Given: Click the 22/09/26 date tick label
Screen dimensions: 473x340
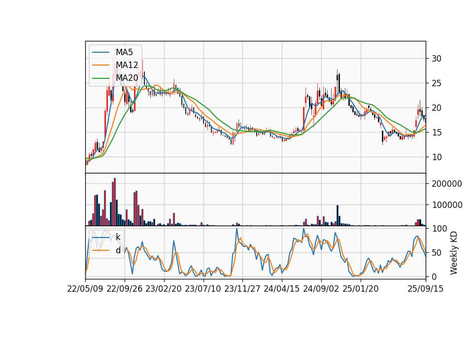Looking at the screenshot, I should click(x=125, y=289).
